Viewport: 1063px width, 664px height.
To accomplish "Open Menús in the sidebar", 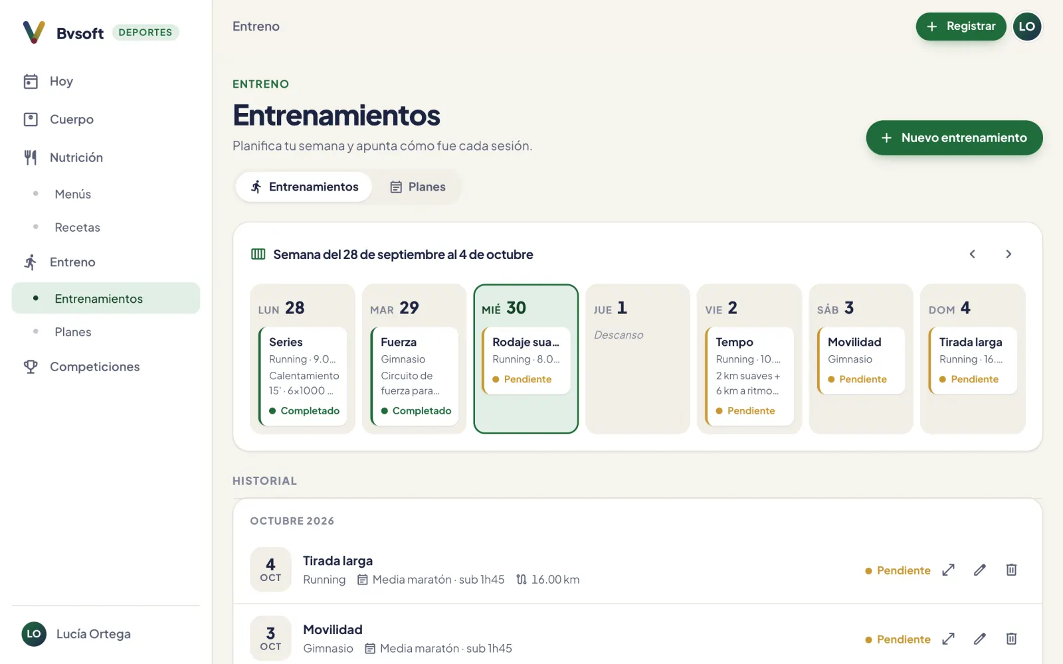I will [x=73, y=194].
